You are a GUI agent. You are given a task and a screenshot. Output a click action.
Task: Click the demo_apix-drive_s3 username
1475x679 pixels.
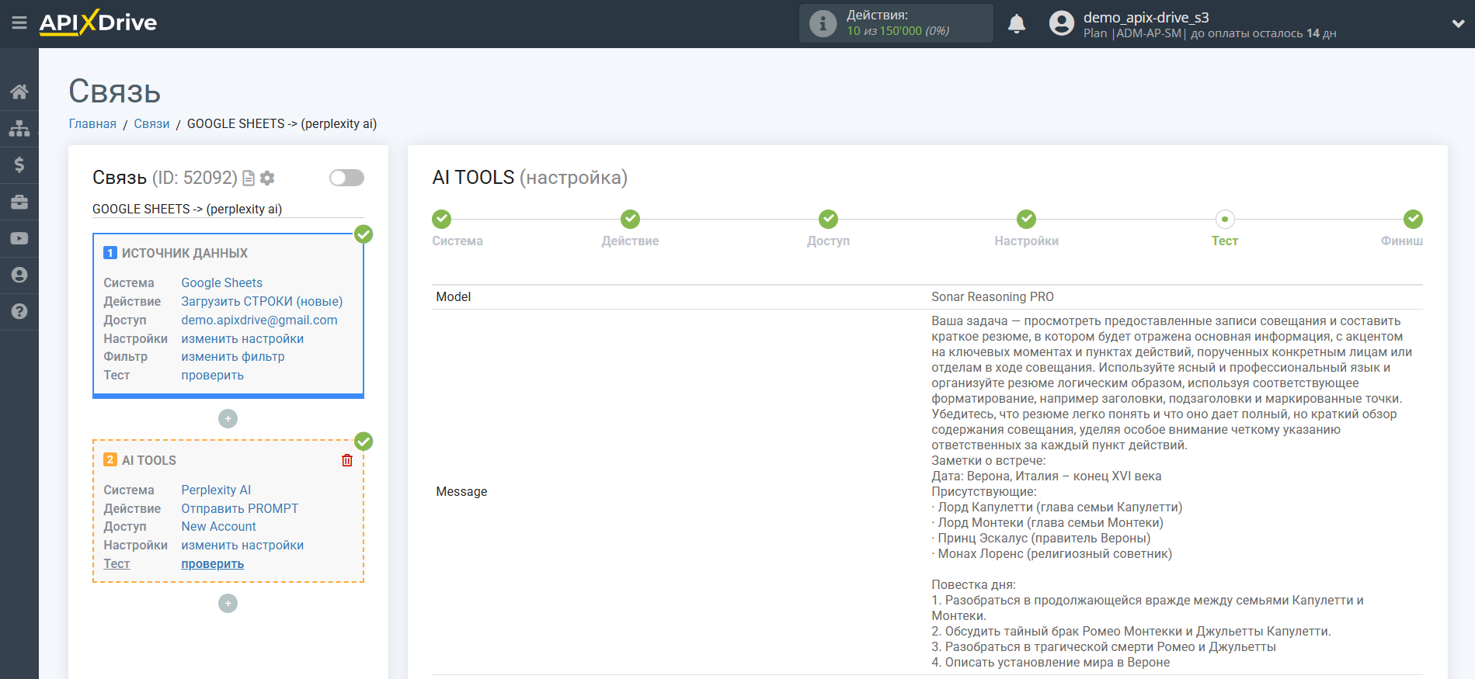[1146, 17]
